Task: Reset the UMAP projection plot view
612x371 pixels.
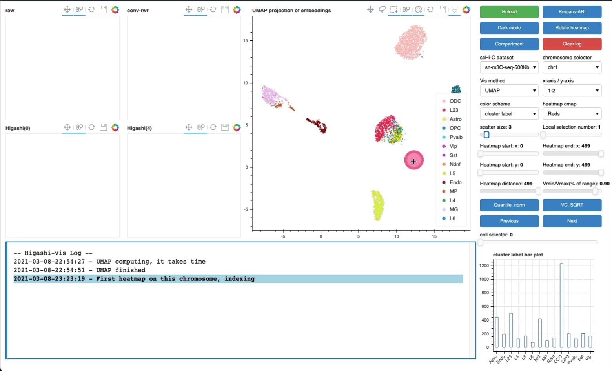Action: [x=430, y=10]
